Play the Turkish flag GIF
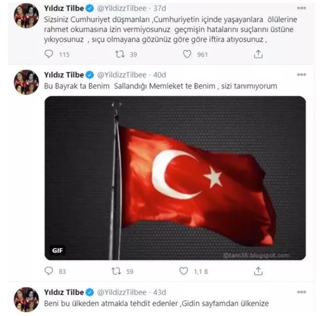Screen dimensions: 321x316 (x=175, y=178)
